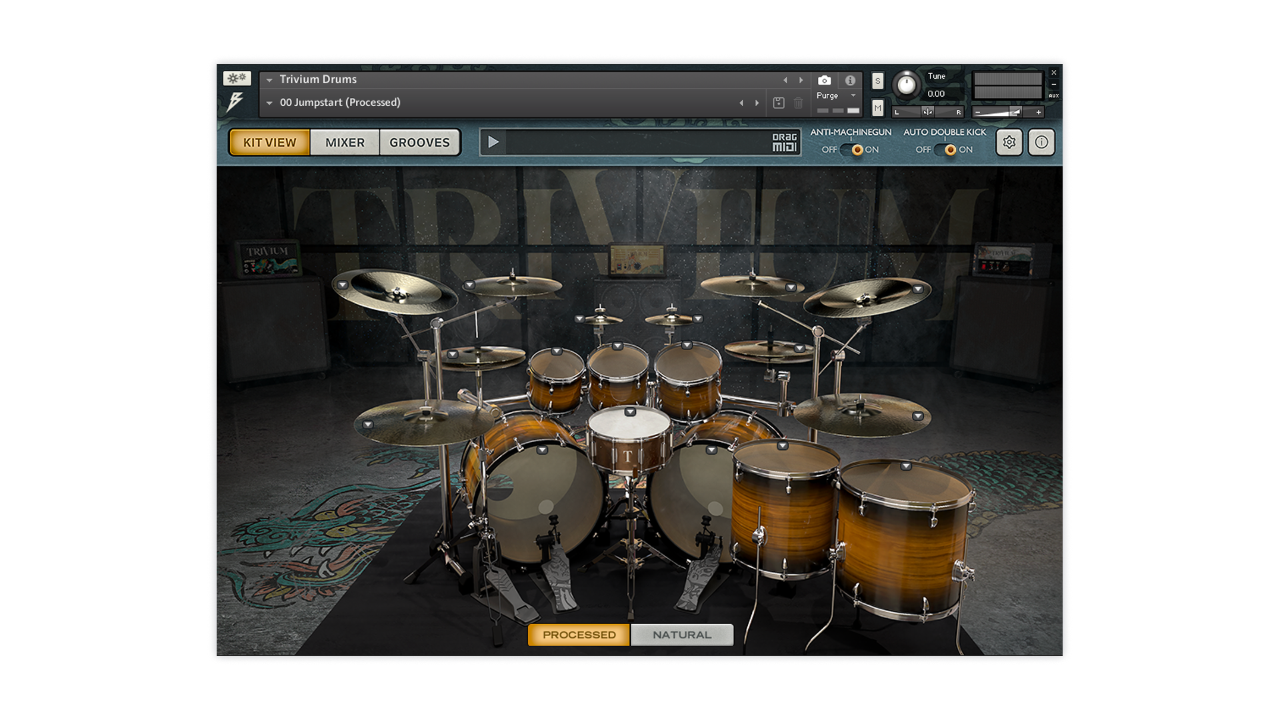
Task: Show instrument info via header 'i' icon
Action: 850,80
